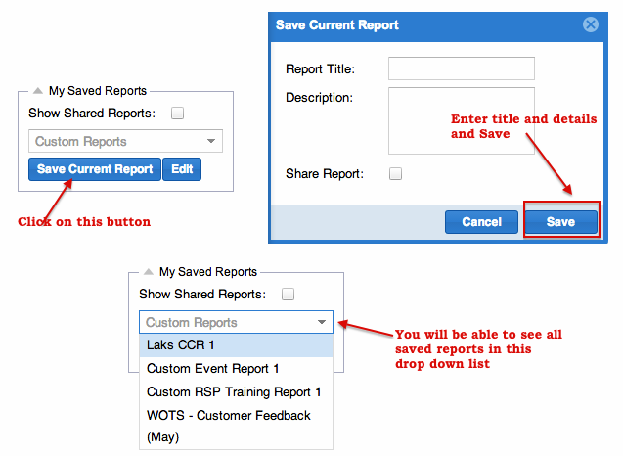Screen dimensions: 623x456
Task: Click arrow of the expanded Custom Reports dropdown
Action: coord(322,322)
